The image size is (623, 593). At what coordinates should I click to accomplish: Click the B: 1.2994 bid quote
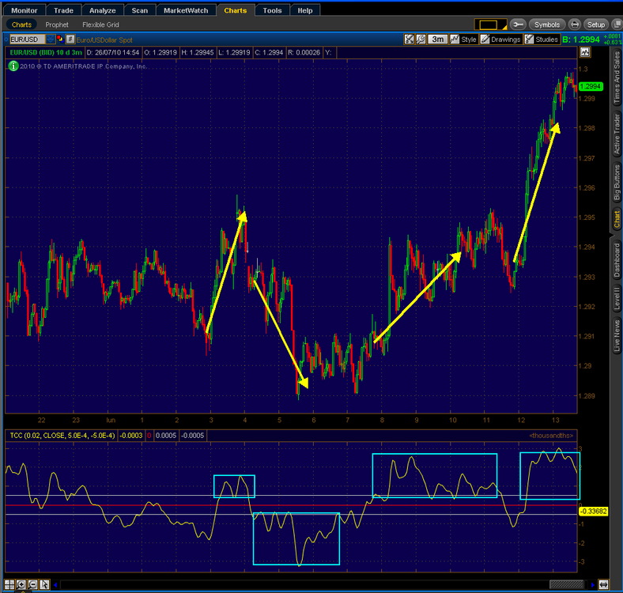click(x=581, y=40)
